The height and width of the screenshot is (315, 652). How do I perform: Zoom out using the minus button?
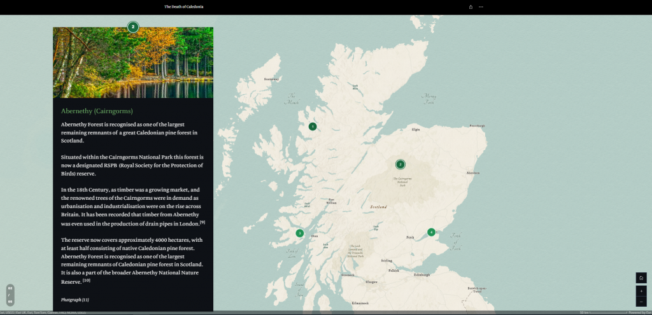click(x=641, y=301)
